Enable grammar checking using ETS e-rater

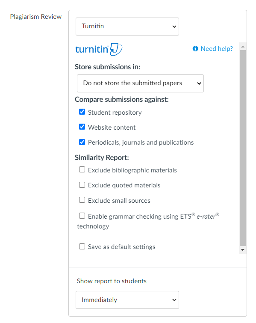click(82, 216)
